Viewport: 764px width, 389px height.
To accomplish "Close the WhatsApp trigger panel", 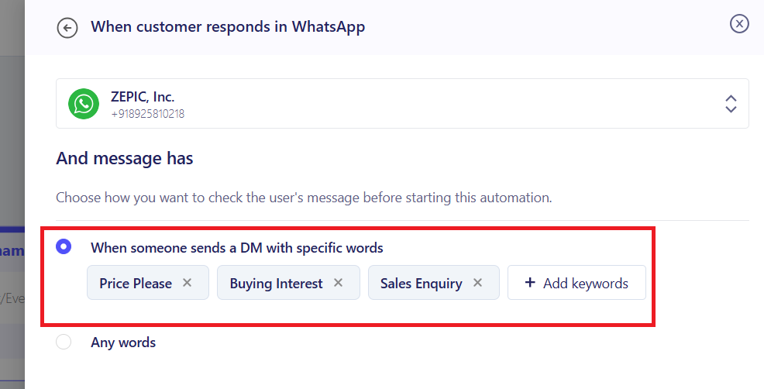I will 739,24.
